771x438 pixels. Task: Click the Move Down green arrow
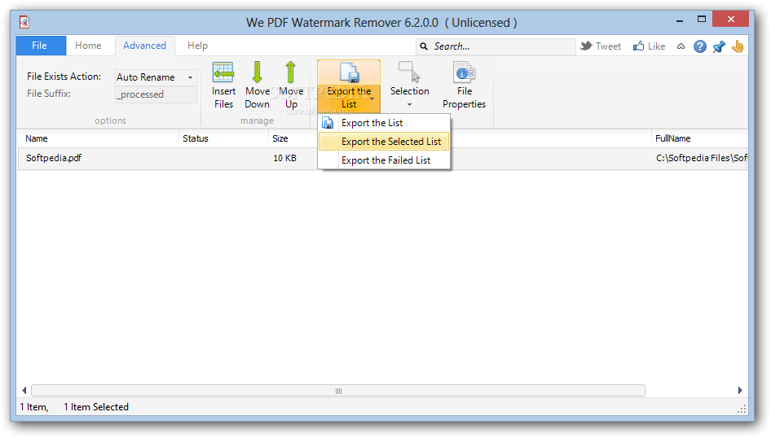click(257, 72)
